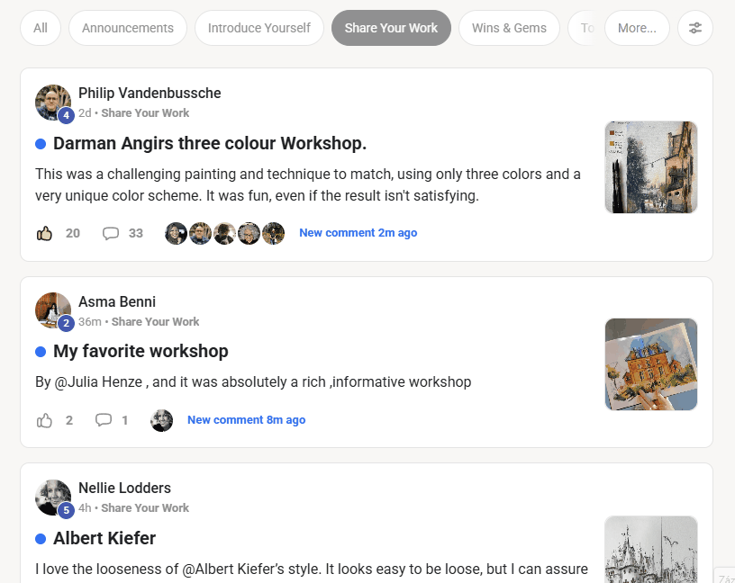
Task: Open the "New comment 8m ago" link
Action: pos(246,420)
